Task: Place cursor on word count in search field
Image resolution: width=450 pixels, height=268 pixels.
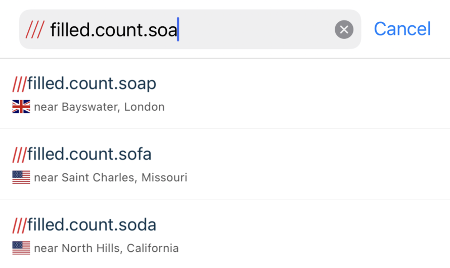Action: [119, 30]
